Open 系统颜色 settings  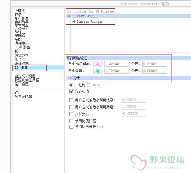(x=21, y=19)
